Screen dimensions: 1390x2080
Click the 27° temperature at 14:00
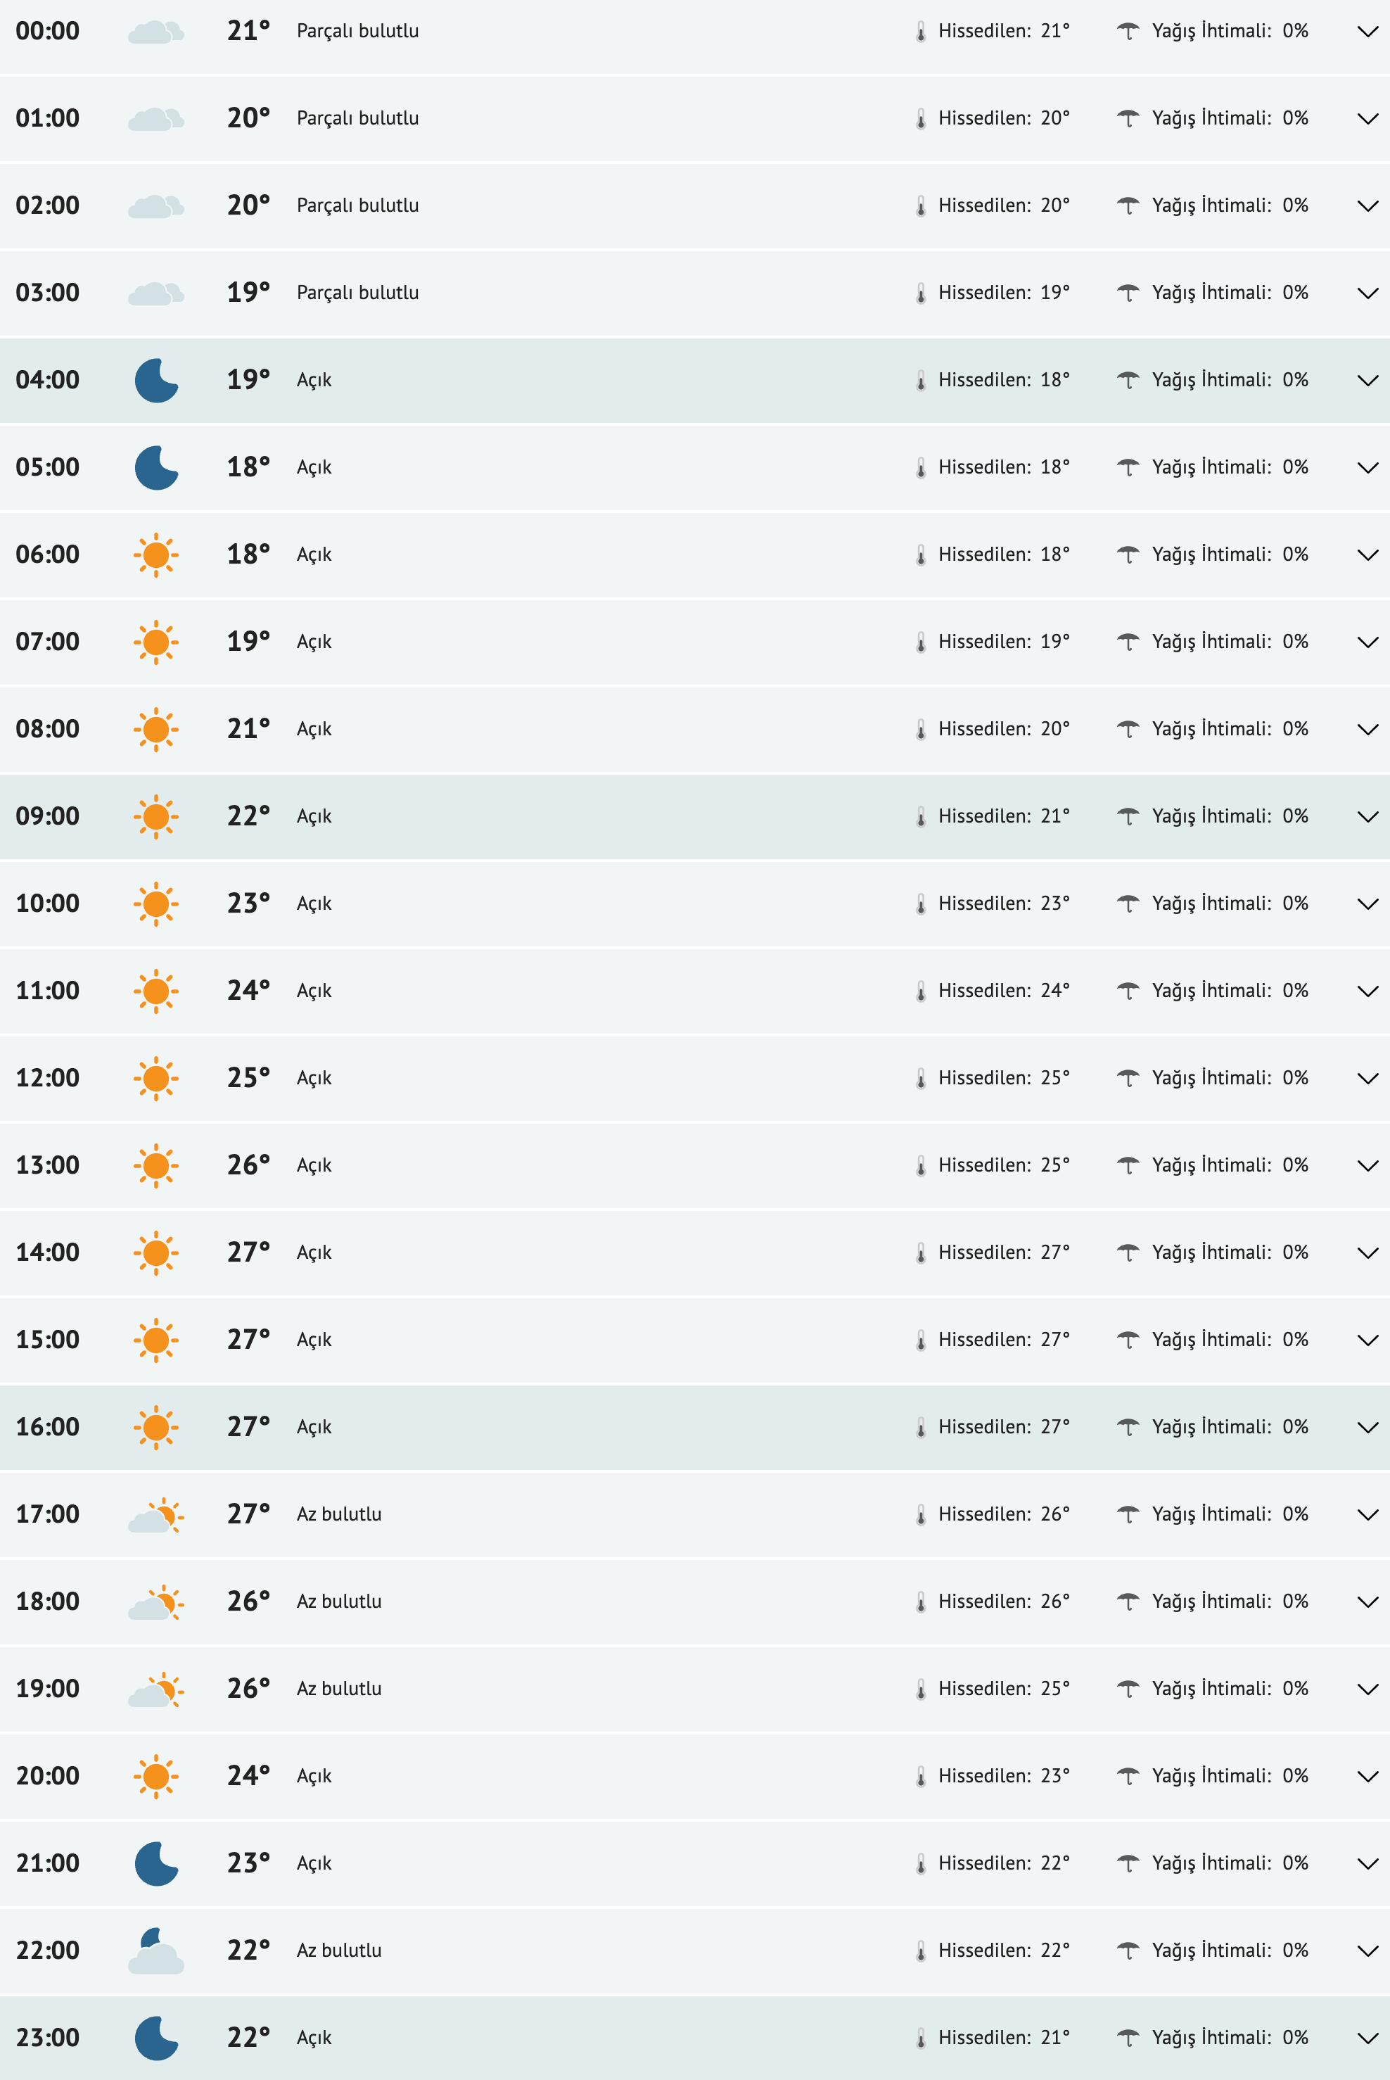click(x=248, y=1253)
